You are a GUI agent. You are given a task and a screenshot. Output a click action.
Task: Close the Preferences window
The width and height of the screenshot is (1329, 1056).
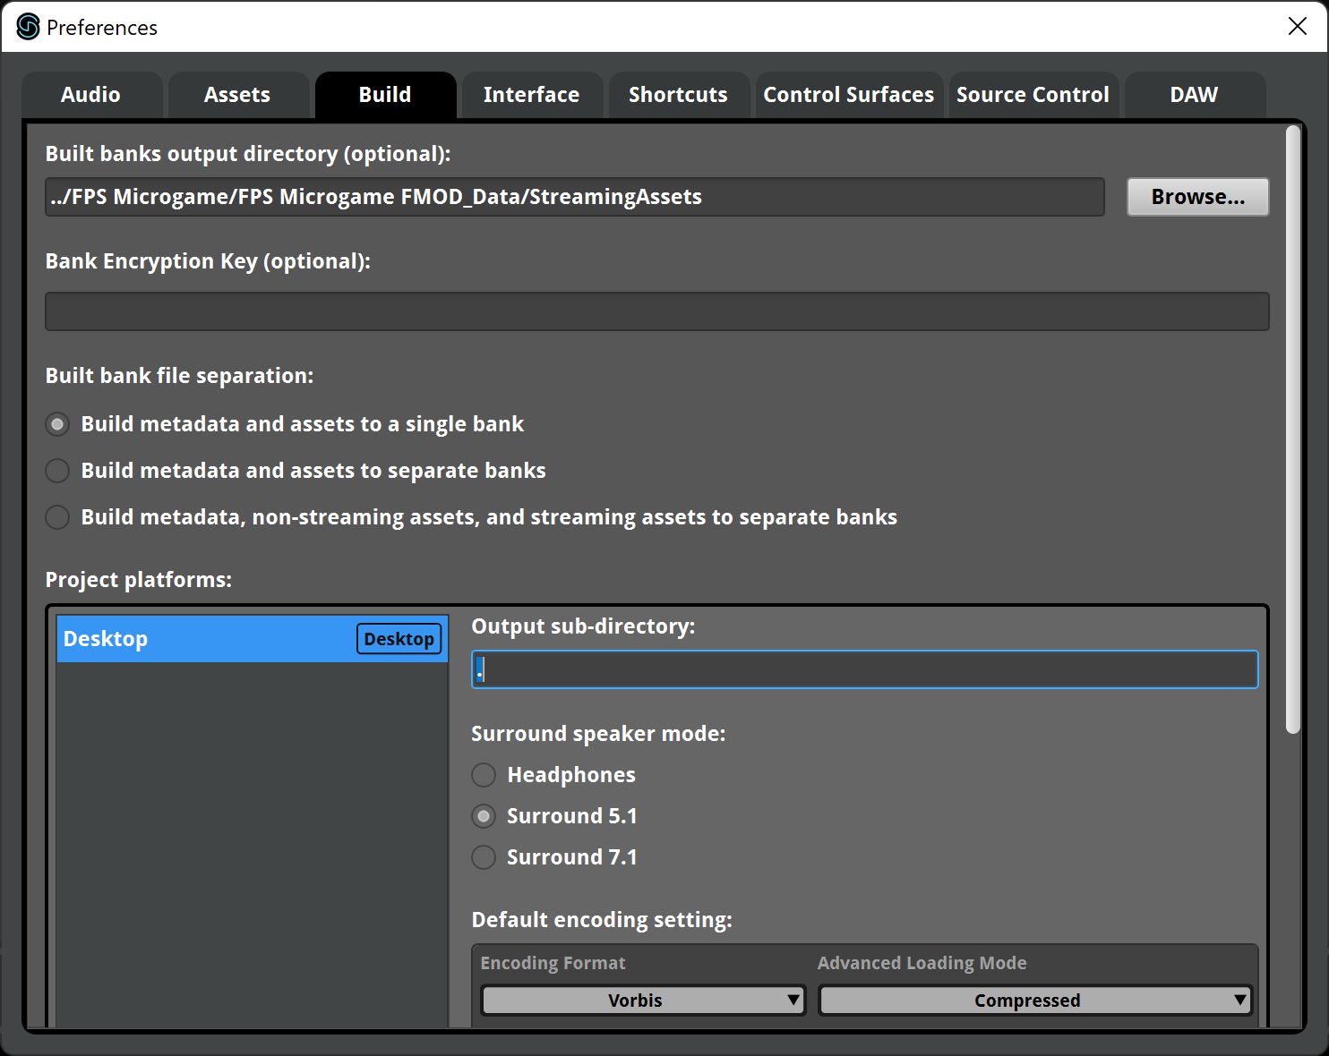pyautogui.click(x=1298, y=27)
